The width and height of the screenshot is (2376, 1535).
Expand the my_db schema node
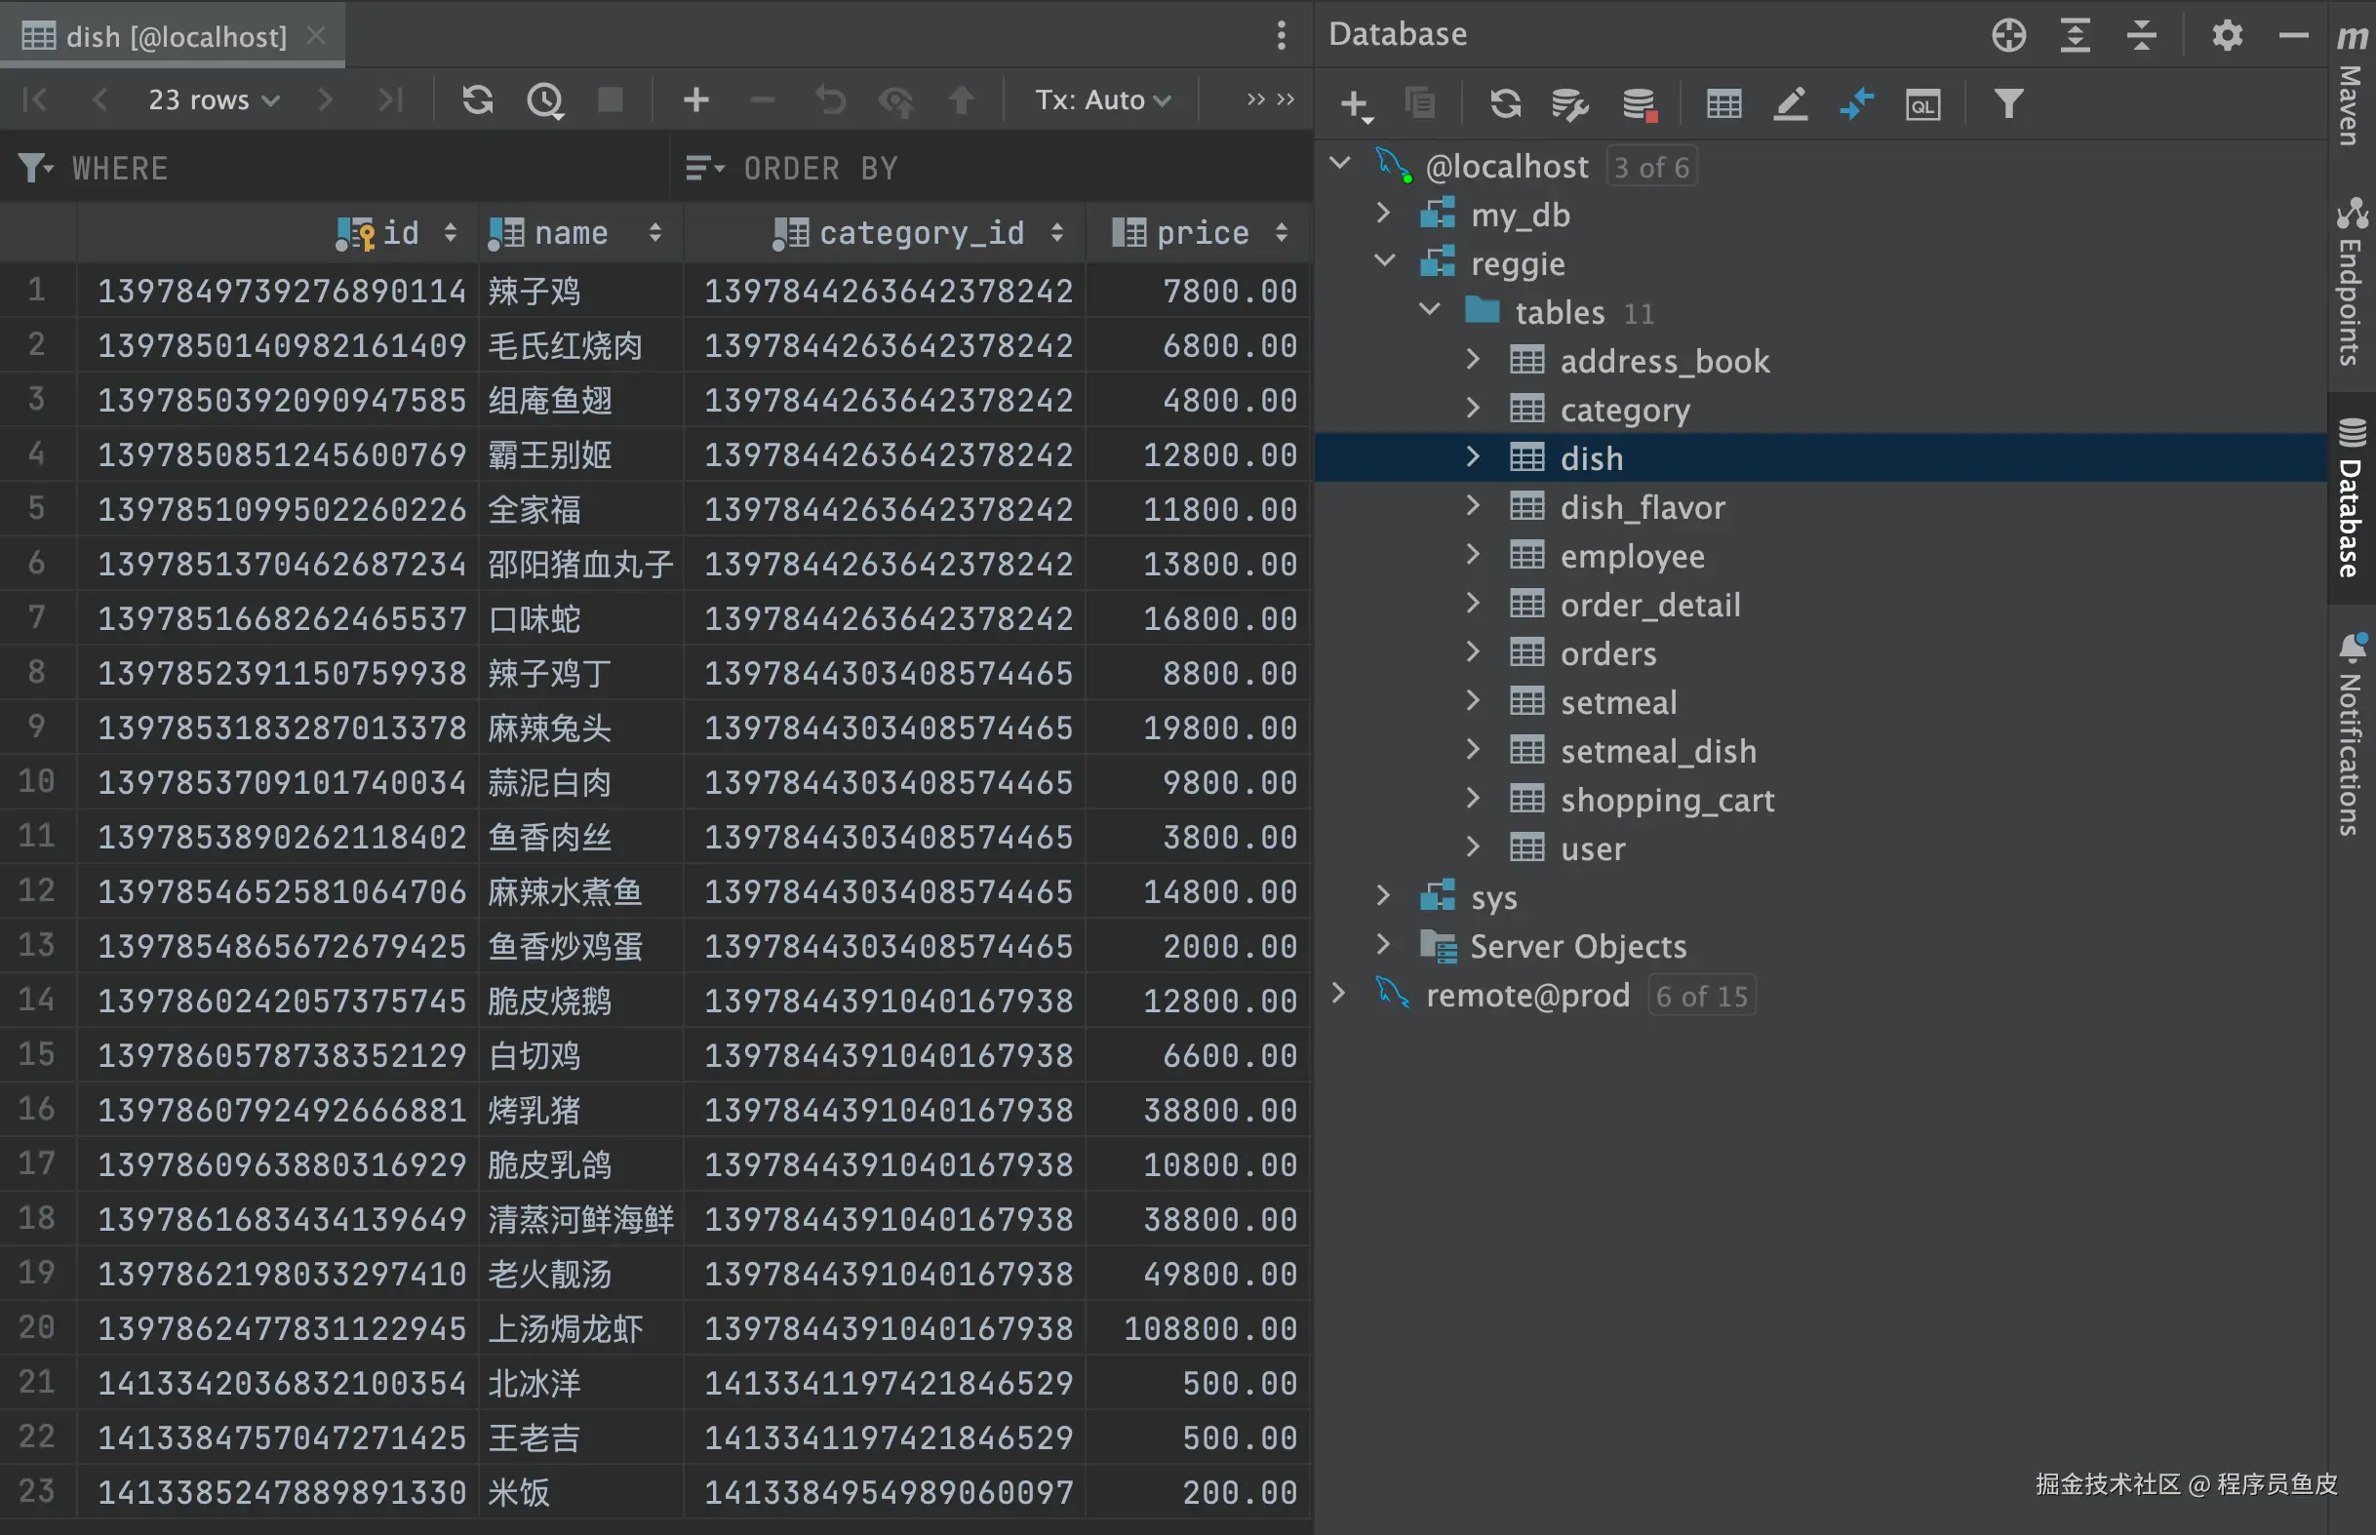click(x=1382, y=215)
